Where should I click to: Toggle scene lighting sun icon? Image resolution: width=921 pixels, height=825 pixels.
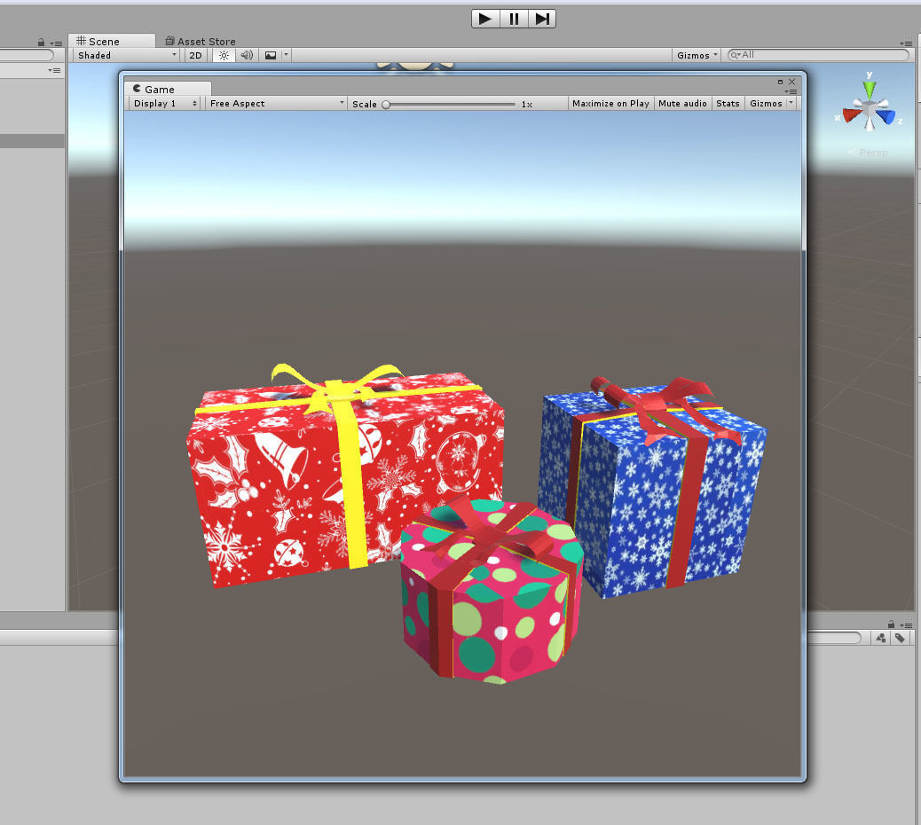(224, 55)
